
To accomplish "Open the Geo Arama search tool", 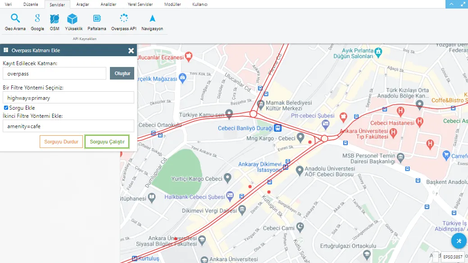I will pyautogui.click(x=15, y=22).
